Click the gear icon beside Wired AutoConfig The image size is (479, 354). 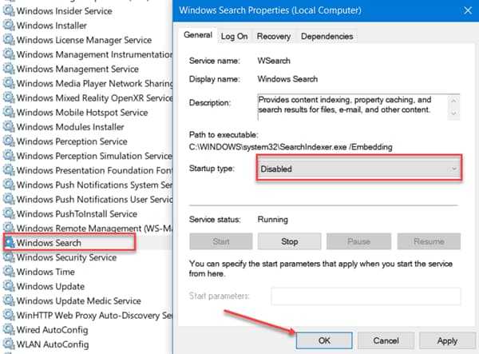click(9, 329)
